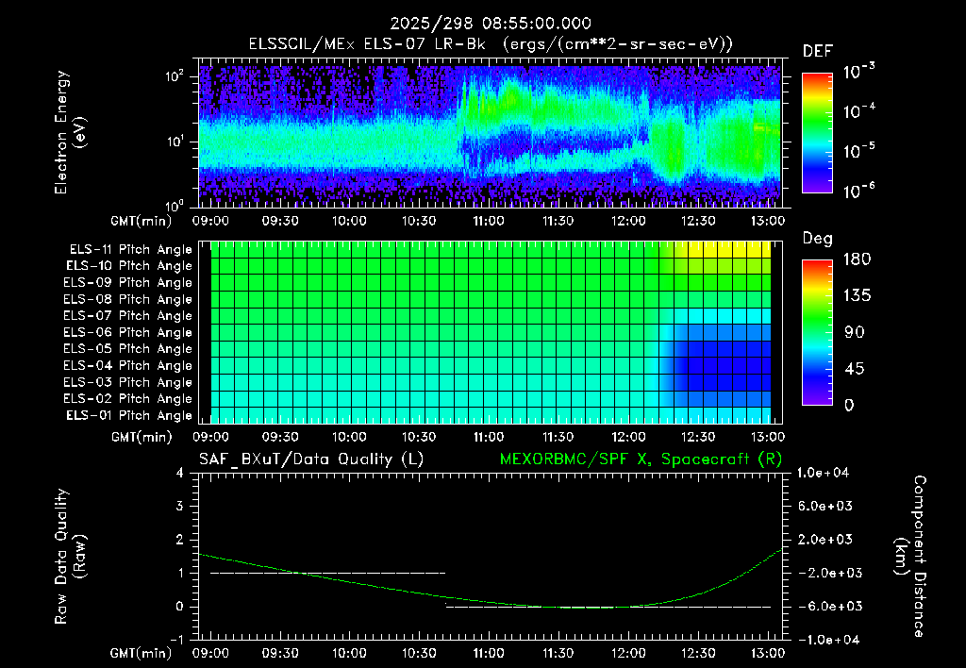Click the MEXORBMC/SPF X, Spacecraft (R) legend
The width and height of the screenshot is (966, 668).
(641, 459)
